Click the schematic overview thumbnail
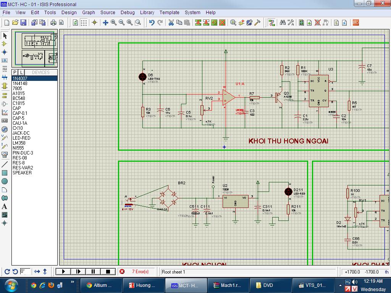The height and width of the screenshot is (293, 391). point(35,49)
